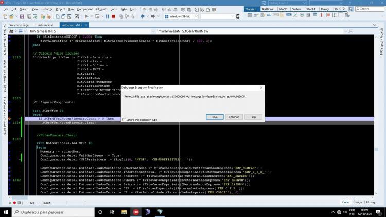Expand the Run button dropdown arrow

tap(92, 16)
